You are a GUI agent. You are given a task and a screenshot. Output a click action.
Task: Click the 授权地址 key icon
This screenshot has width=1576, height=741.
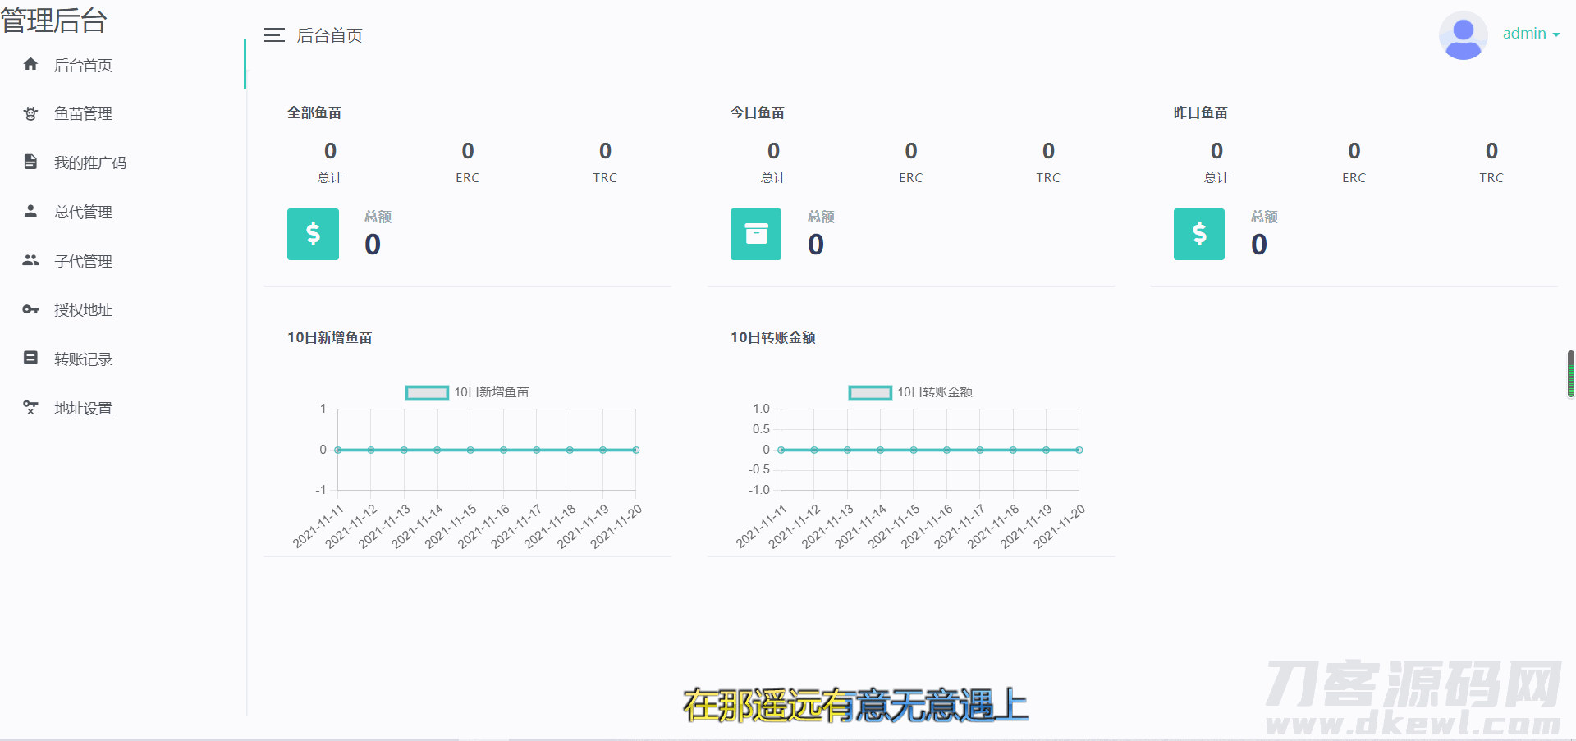click(x=30, y=309)
